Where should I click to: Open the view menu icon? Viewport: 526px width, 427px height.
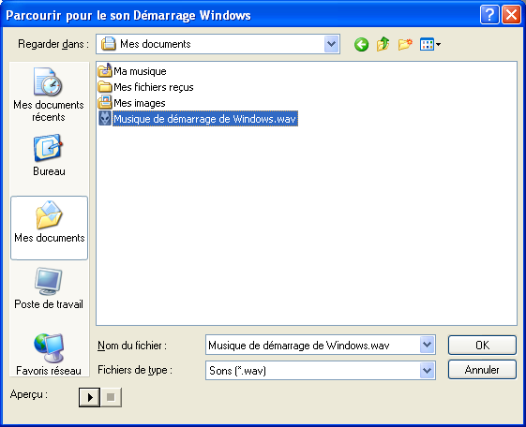430,44
